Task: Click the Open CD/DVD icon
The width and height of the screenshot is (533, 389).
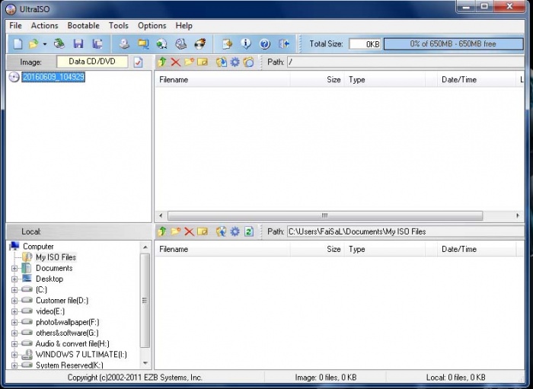Action: click(59, 43)
